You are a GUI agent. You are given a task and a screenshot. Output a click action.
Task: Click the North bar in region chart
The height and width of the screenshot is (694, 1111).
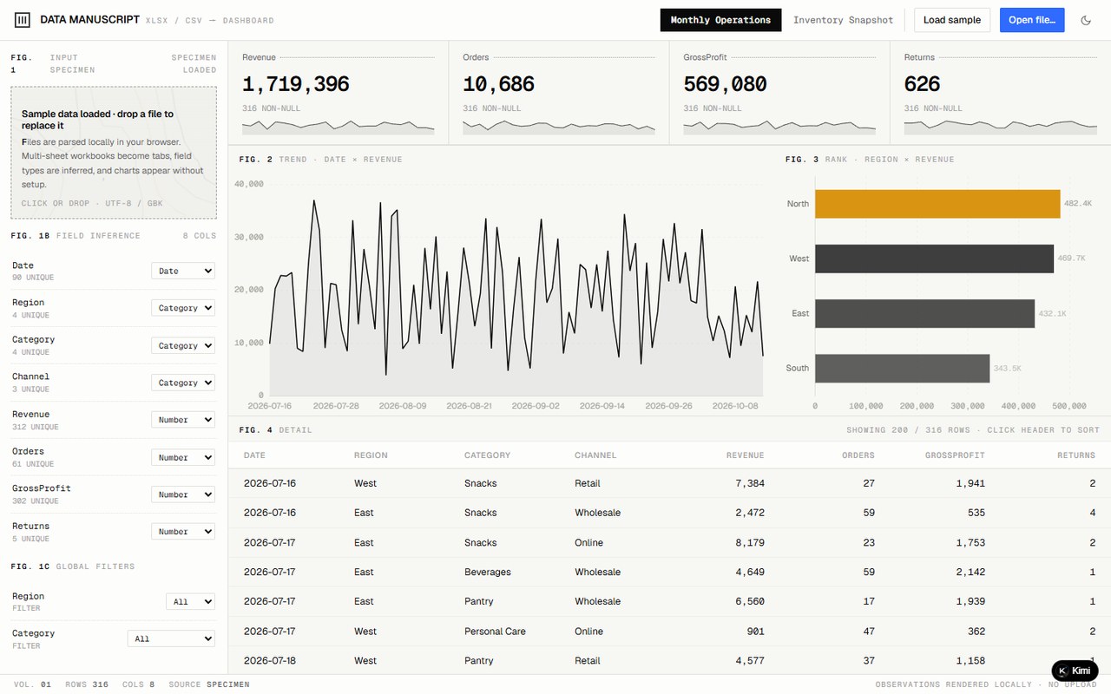[937, 204]
